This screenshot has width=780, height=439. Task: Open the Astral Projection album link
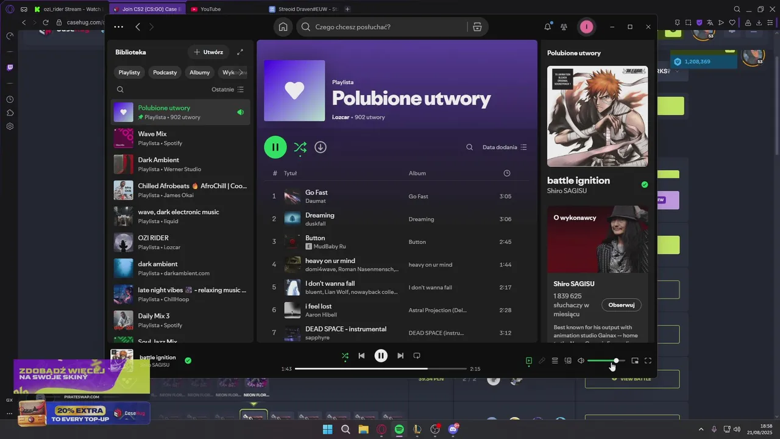438,310
